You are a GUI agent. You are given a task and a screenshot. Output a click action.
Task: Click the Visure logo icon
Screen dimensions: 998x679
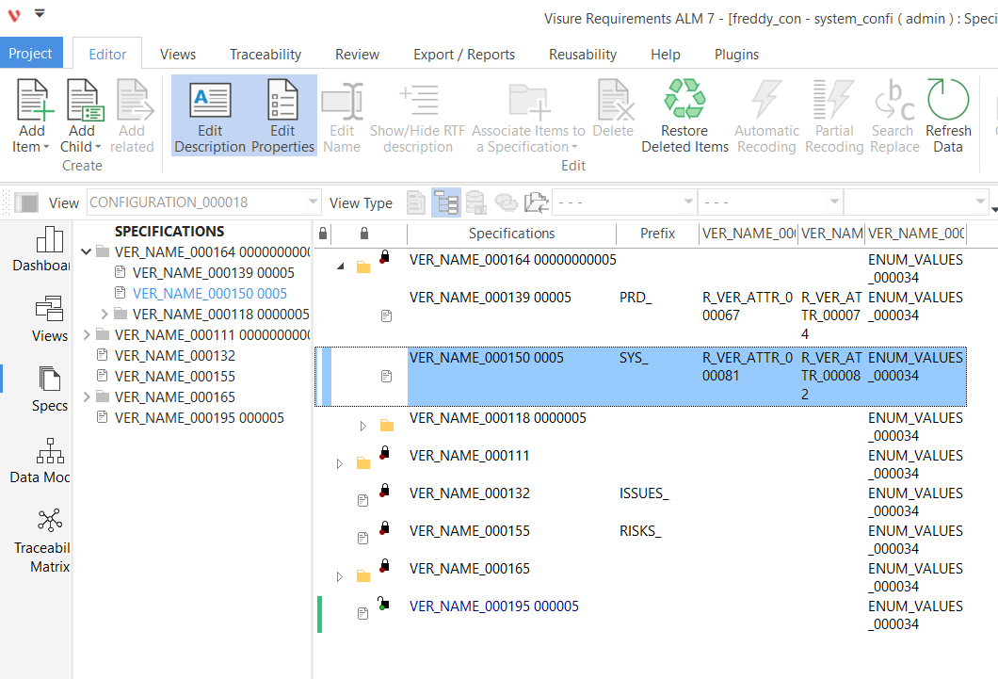tap(14, 15)
